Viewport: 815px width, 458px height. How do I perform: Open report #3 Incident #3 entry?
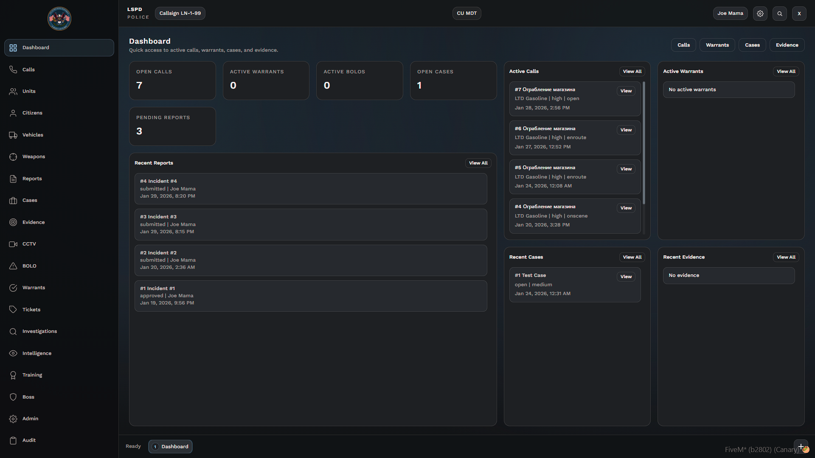tap(310, 224)
